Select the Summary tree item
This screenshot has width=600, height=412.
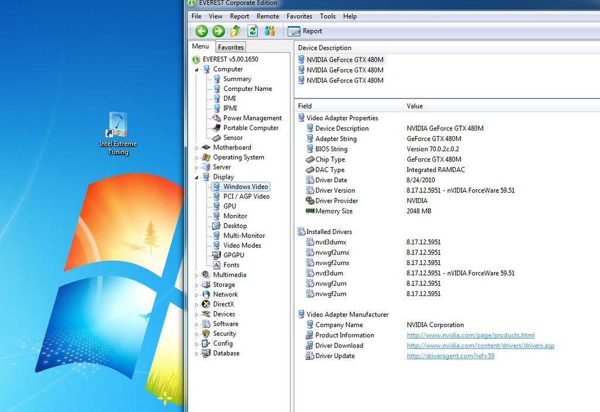237,79
